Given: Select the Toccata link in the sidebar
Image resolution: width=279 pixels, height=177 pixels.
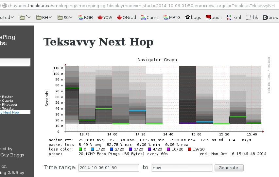Looking at the screenshot, I should (7, 108).
